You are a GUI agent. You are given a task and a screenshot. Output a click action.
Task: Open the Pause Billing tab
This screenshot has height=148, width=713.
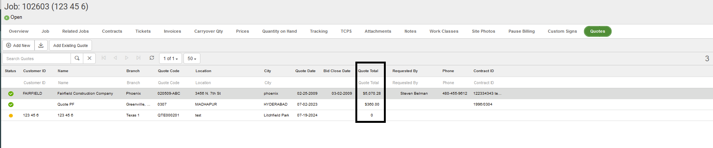pyautogui.click(x=522, y=31)
